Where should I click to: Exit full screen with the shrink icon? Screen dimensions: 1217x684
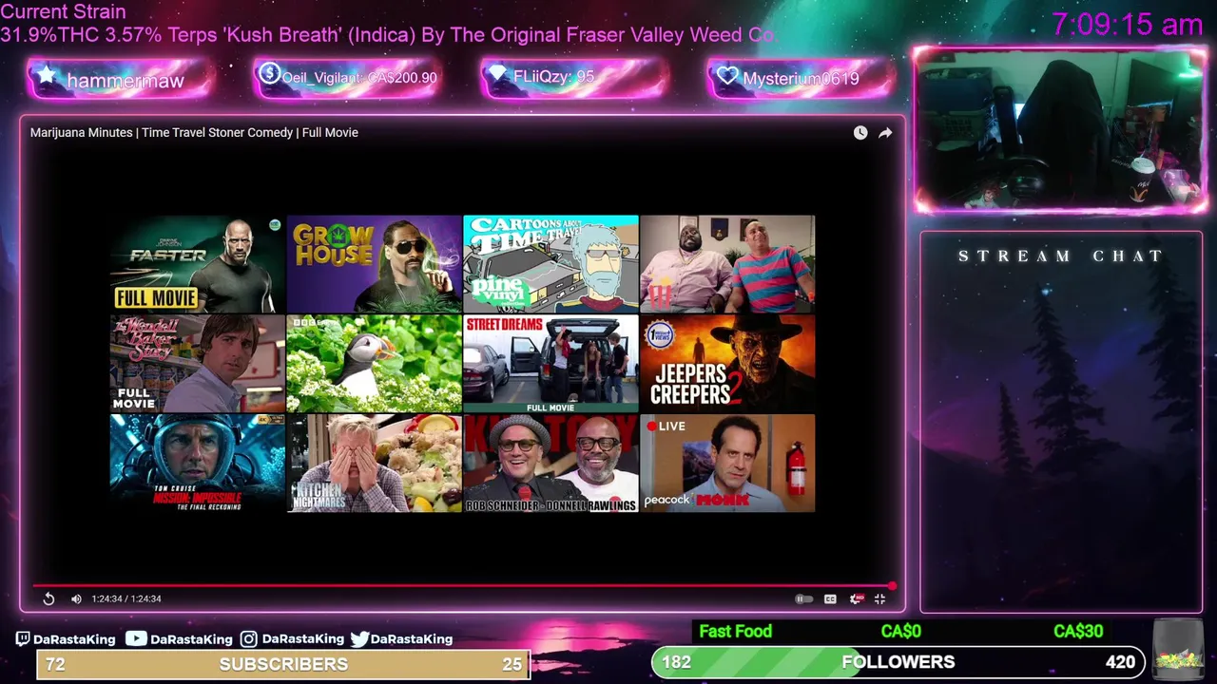click(x=879, y=598)
